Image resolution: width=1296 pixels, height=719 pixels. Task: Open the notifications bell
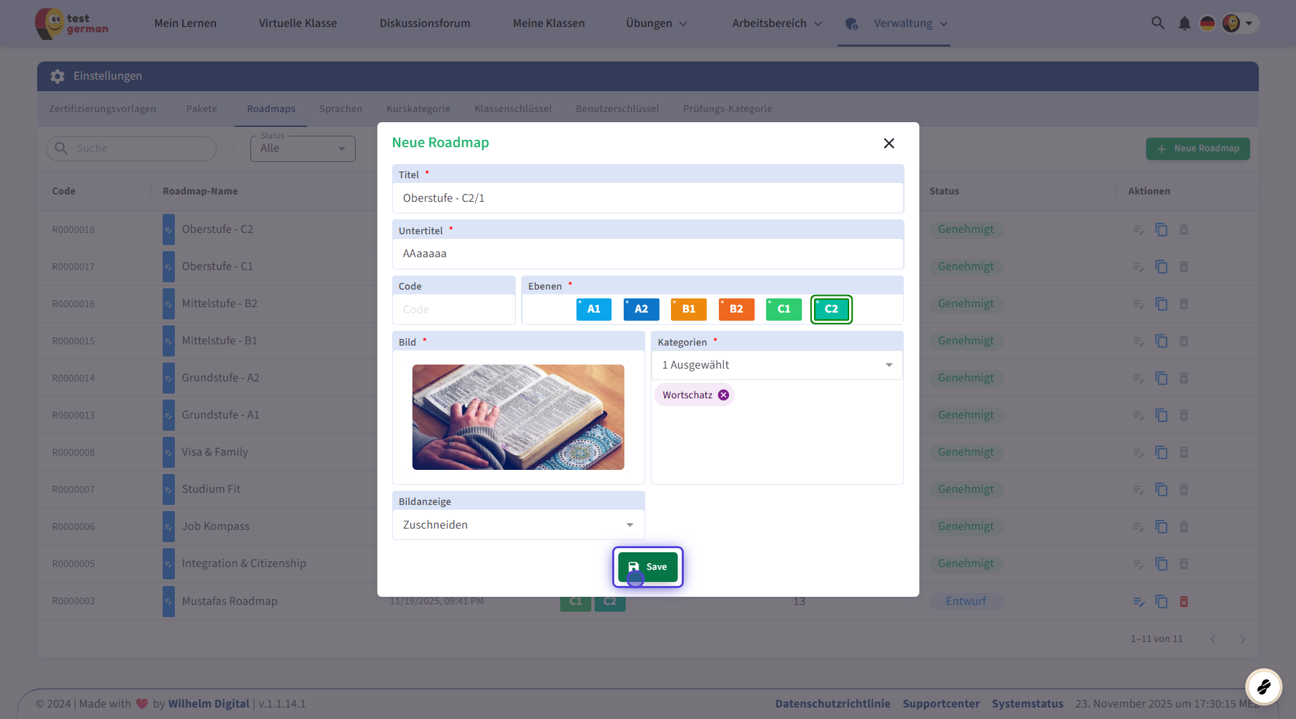coord(1184,24)
